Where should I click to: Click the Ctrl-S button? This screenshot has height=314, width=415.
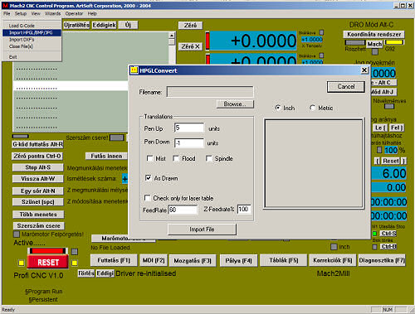point(388,234)
